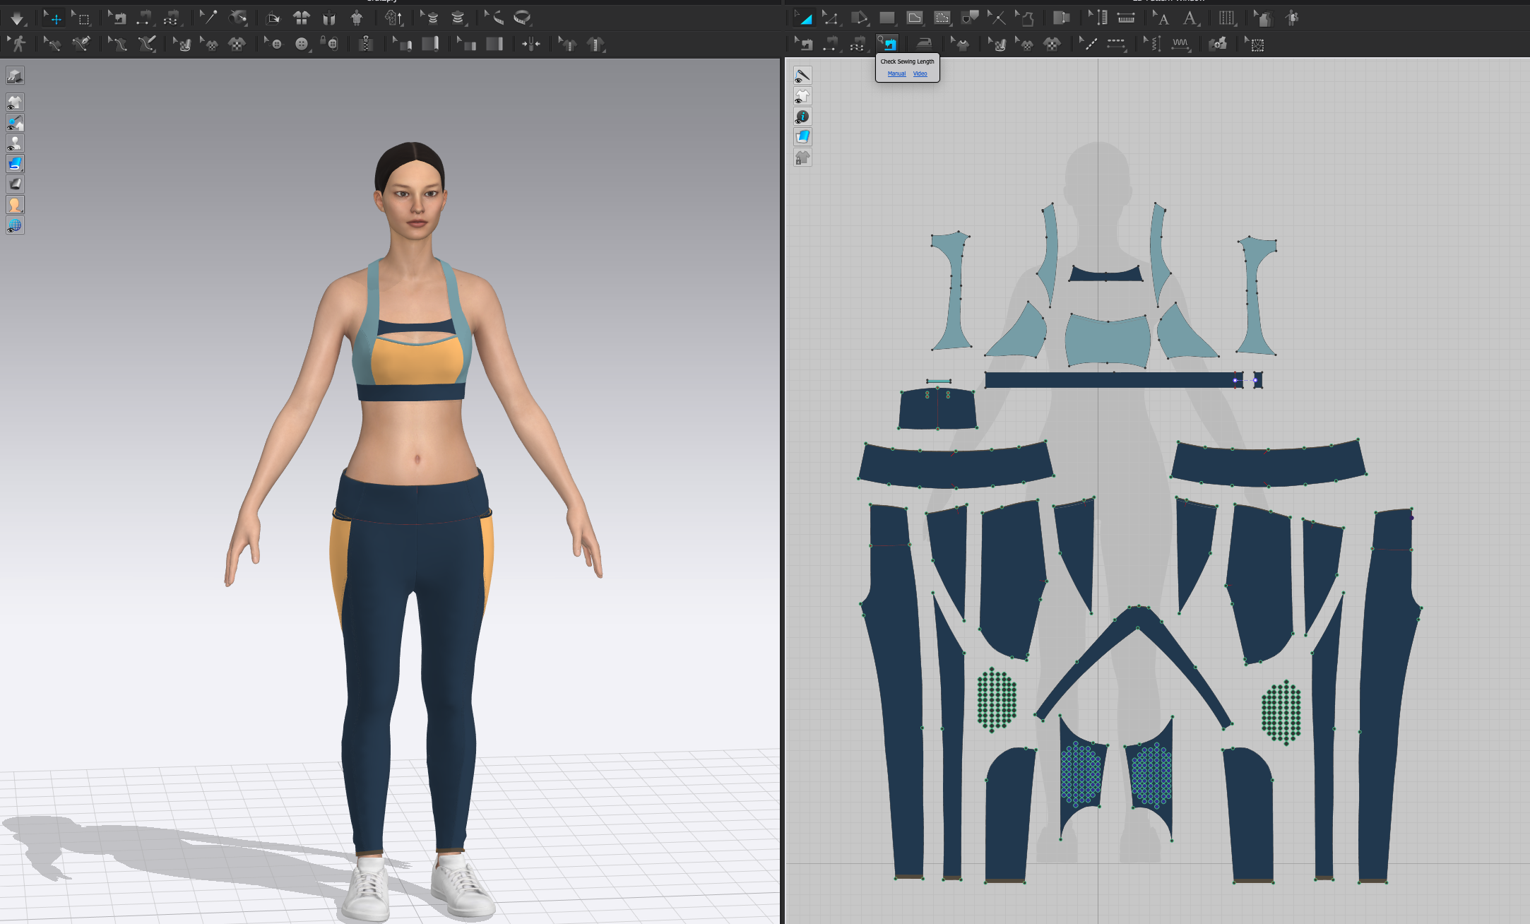Choose the Tack on Avatar tool
1530x924 pixels.
click(x=239, y=18)
